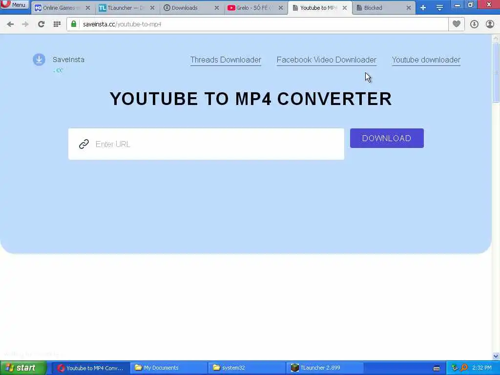
Task: Open the Facebook Video Downloader link
Action: pyautogui.click(x=327, y=60)
